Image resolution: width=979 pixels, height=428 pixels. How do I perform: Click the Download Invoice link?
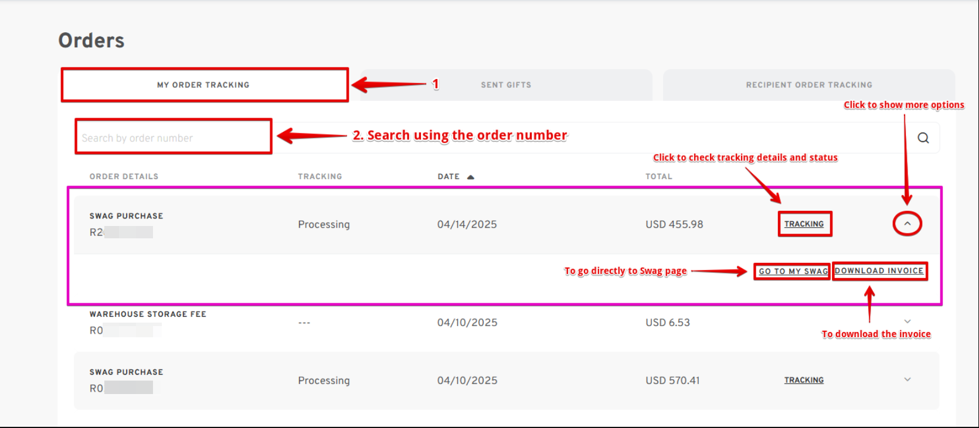click(x=879, y=271)
